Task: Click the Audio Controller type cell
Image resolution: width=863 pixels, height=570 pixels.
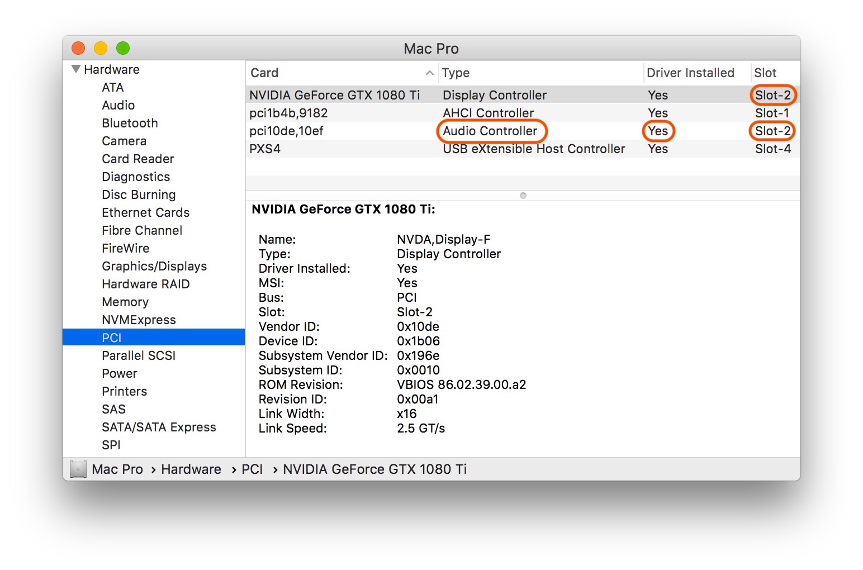Action: (490, 131)
